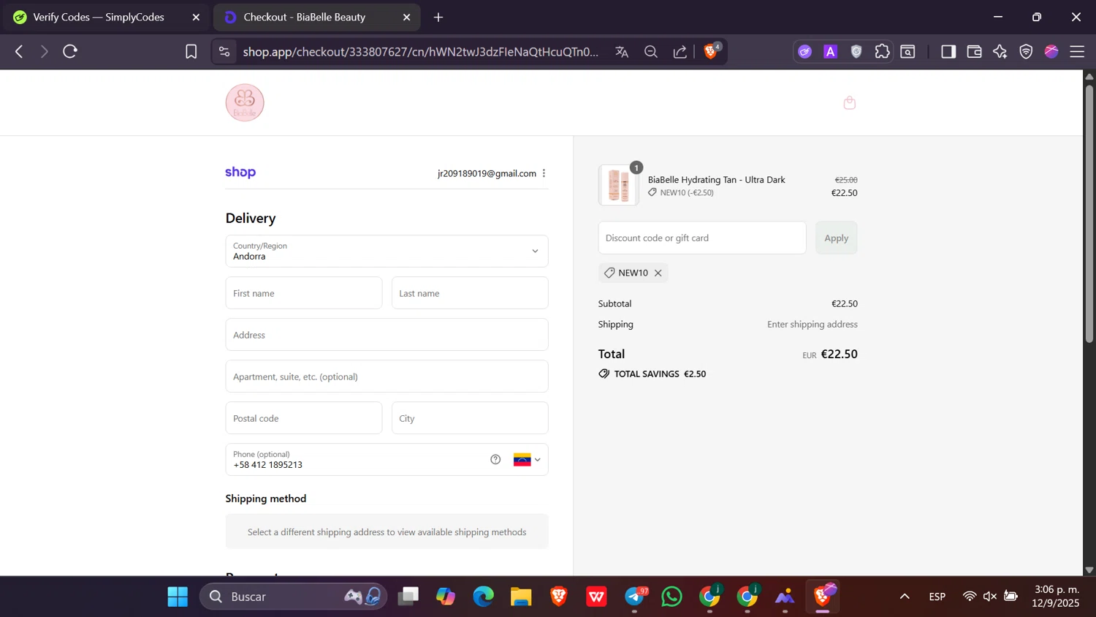Open Microsoft Edge from the taskbar
Screen dimensions: 1096x617
pos(483,597)
